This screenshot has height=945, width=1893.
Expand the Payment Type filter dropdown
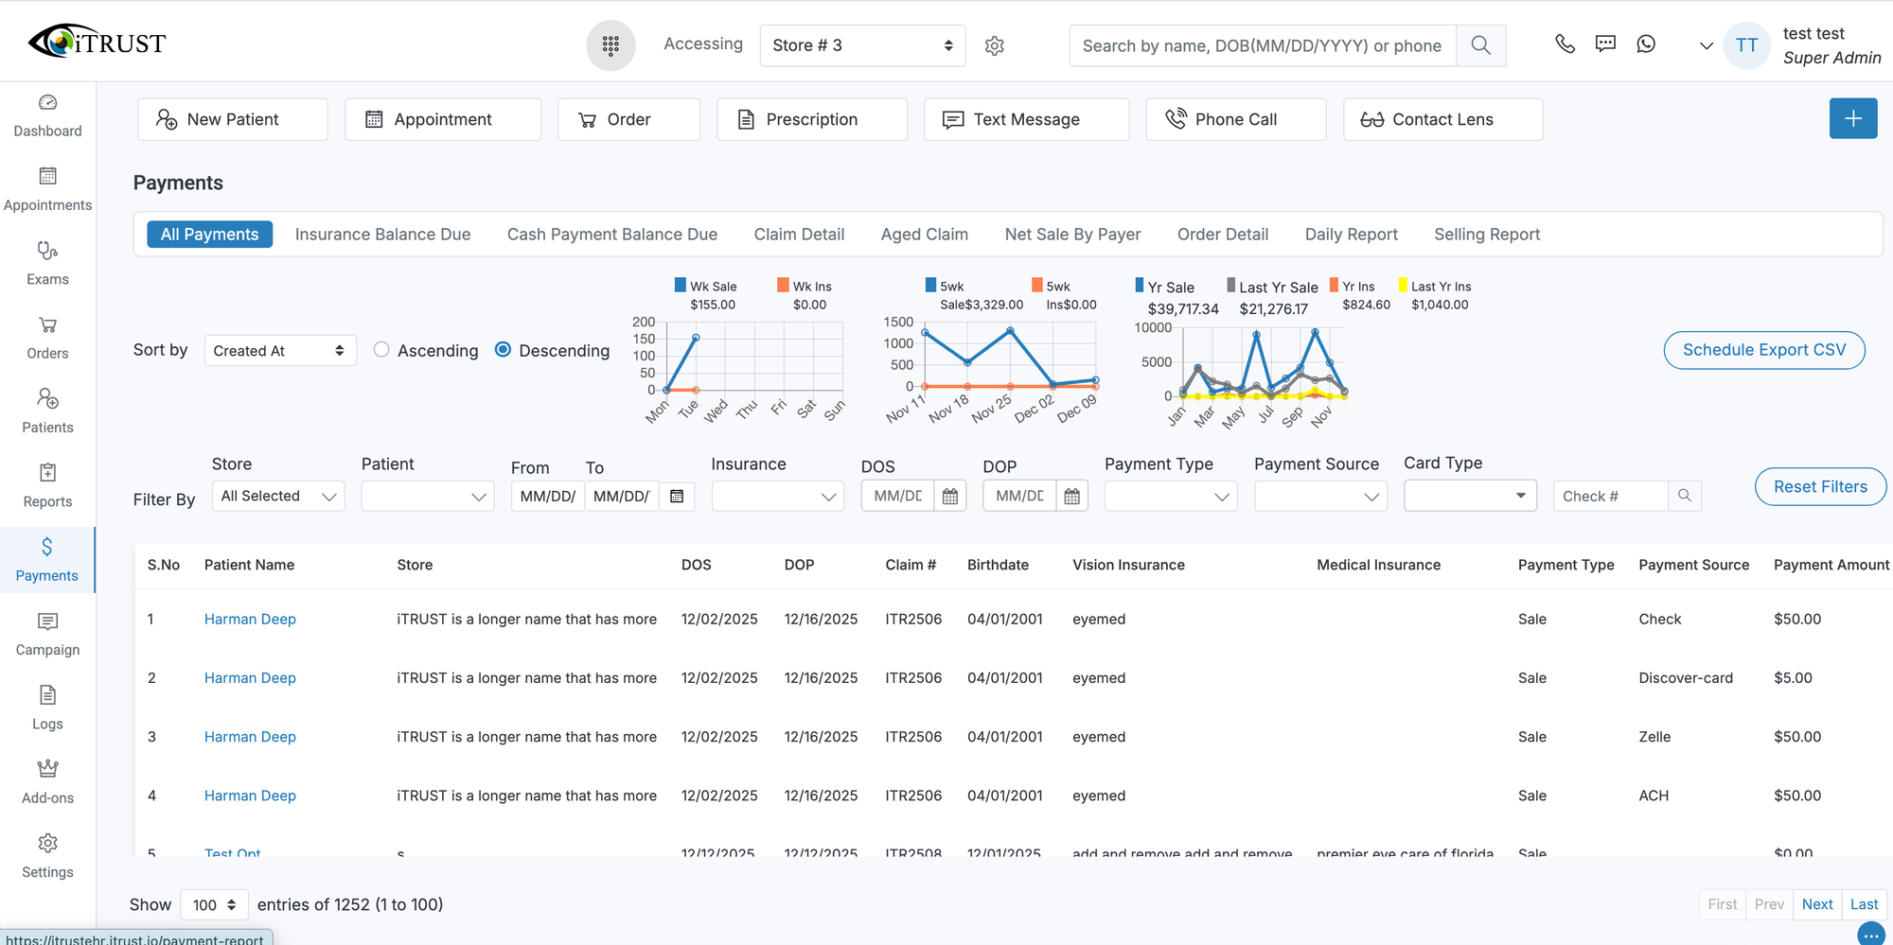click(x=1170, y=496)
